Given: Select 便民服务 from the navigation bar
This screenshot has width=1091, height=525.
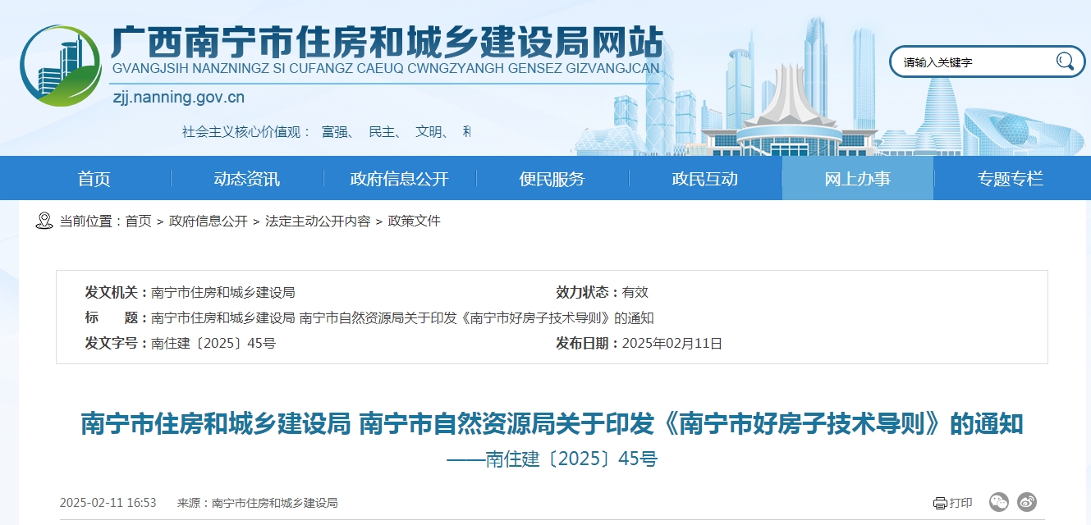Looking at the screenshot, I should [552, 179].
